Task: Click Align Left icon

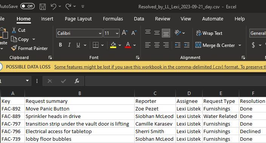Action: pos(148,45)
